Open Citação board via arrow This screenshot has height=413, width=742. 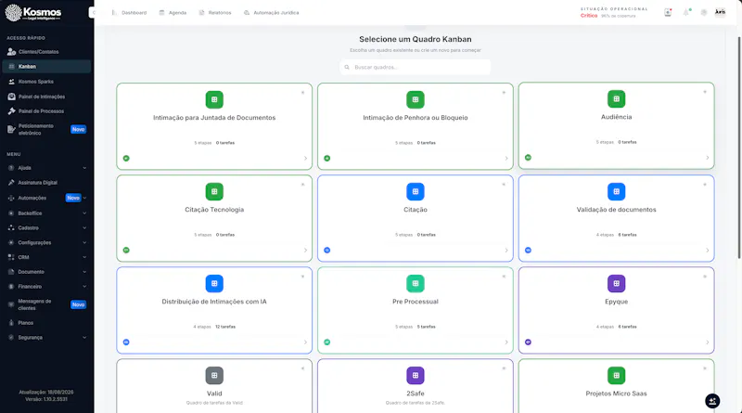(x=506, y=250)
